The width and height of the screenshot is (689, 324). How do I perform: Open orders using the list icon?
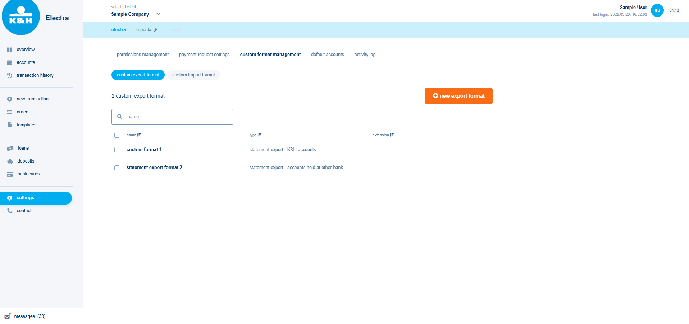[x=9, y=112]
